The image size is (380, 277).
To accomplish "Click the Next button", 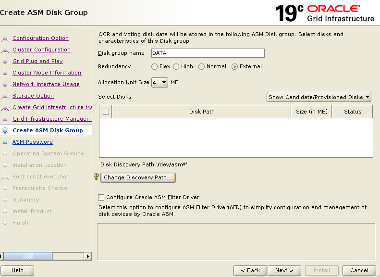I will (x=284, y=270).
